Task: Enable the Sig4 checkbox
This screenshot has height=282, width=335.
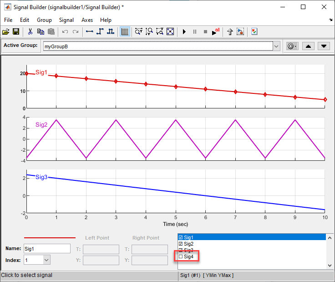Action: click(x=181, y=256)
